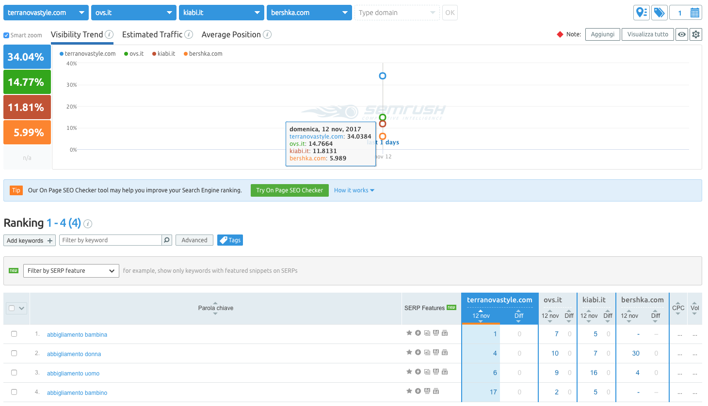
Task: Click AMP lightning icon for abbigliamento bambino
Action: (418, 391)
